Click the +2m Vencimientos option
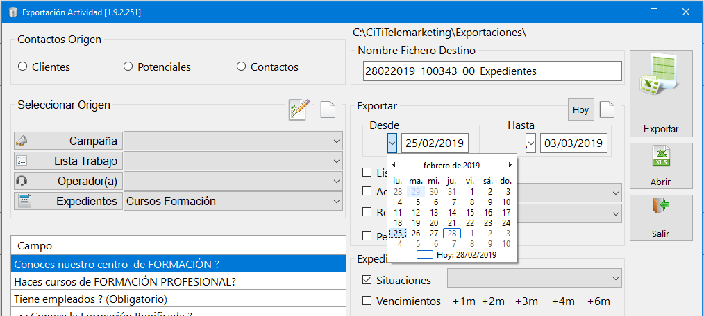Viewport: 704px width, 316px height. pyautogui.click(x=494, y=301)
